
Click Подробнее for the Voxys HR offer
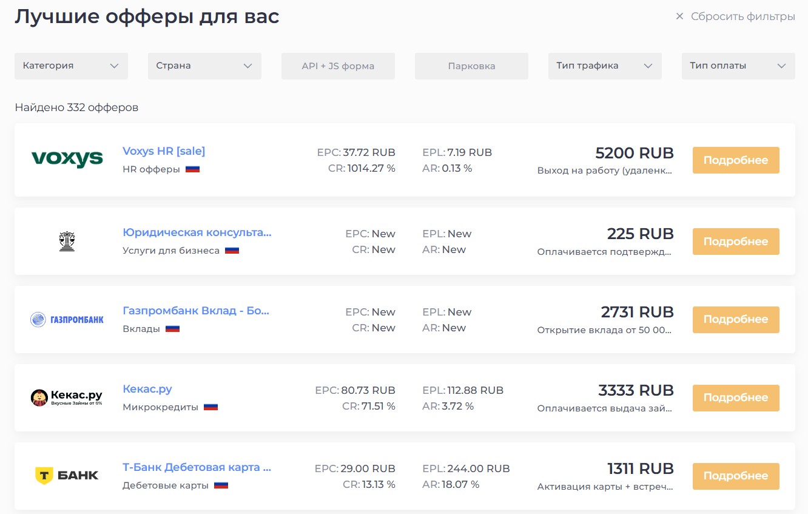(x=736, y=160)
